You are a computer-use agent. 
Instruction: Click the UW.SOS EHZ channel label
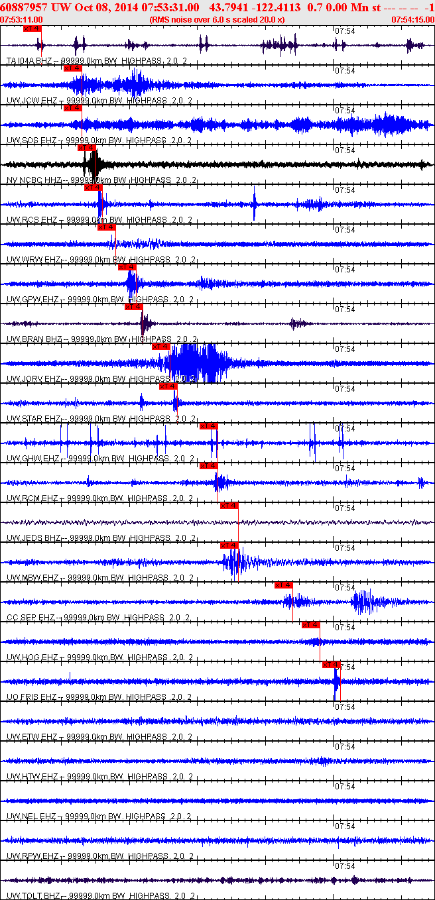[32, 141]
